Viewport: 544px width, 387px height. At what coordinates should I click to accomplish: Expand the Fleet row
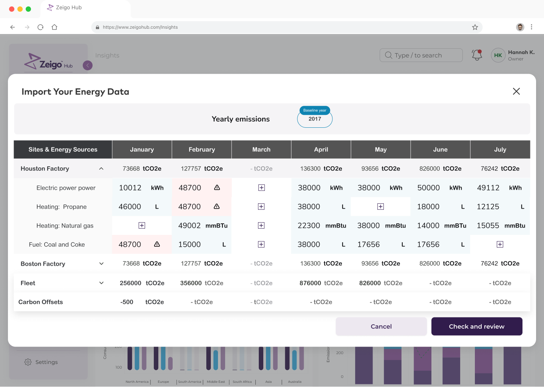coord(101,283)
